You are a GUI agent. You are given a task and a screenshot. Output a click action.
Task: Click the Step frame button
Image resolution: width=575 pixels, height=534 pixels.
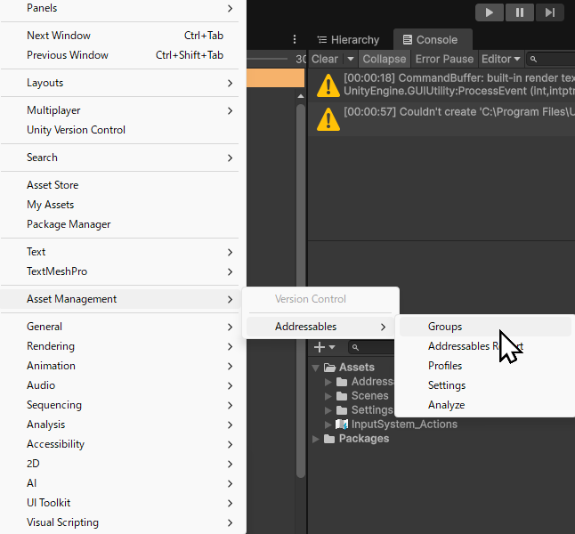pyautogui.click(x=551, y=12)
